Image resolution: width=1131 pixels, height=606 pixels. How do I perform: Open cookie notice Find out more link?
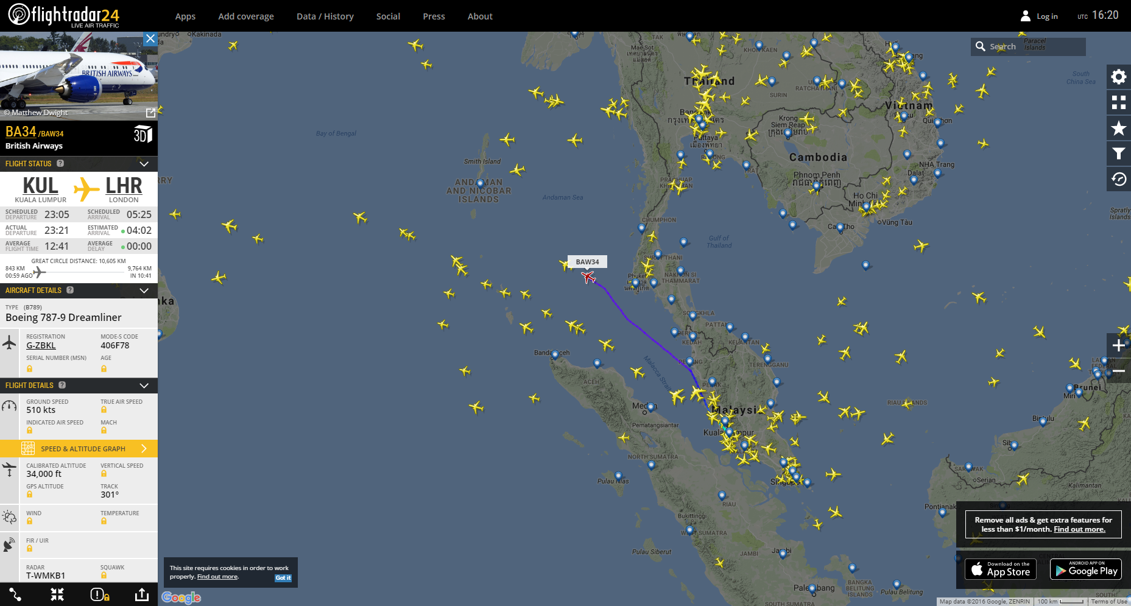pyautogui.click(x=217, y=577)
